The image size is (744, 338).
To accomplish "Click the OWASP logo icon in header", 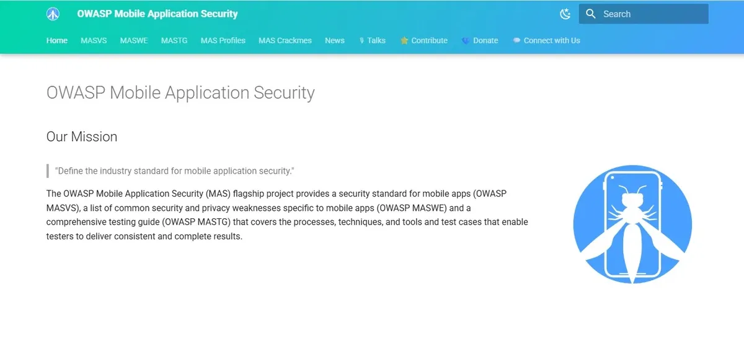I will point(53,14).
